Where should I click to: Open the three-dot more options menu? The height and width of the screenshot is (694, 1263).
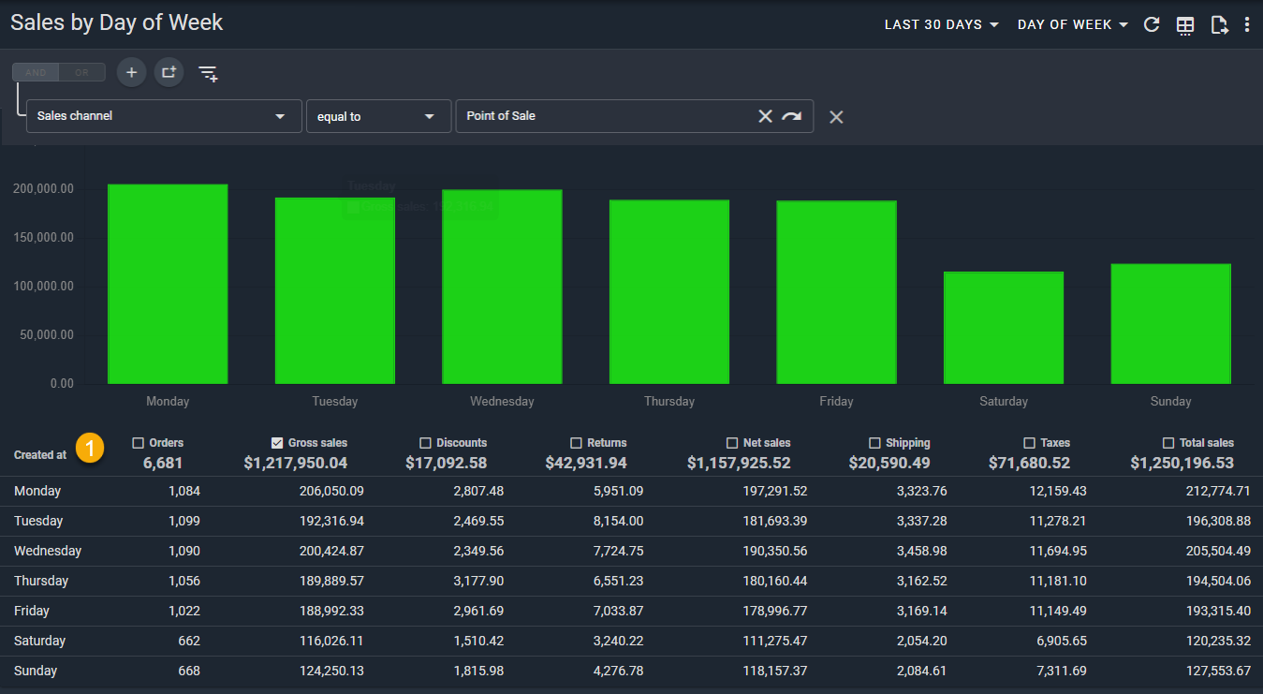point(1247,25)
